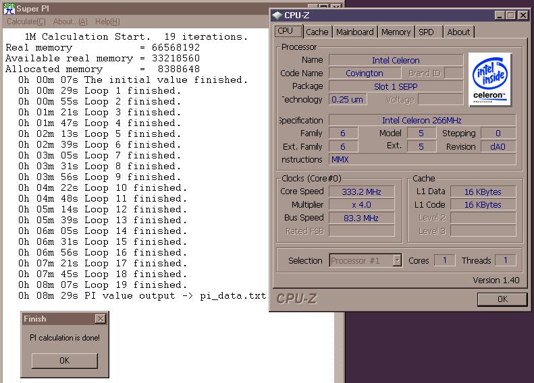Open the Processor #1 selection dropdown
The image size is (534, 383).
365,260
